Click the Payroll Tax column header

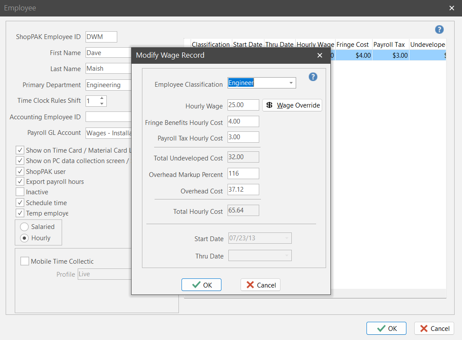coord(389,45)
